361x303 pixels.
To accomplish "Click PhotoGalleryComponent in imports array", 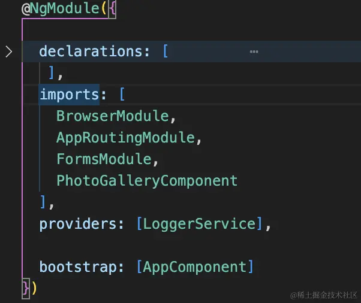I will 147,180.
